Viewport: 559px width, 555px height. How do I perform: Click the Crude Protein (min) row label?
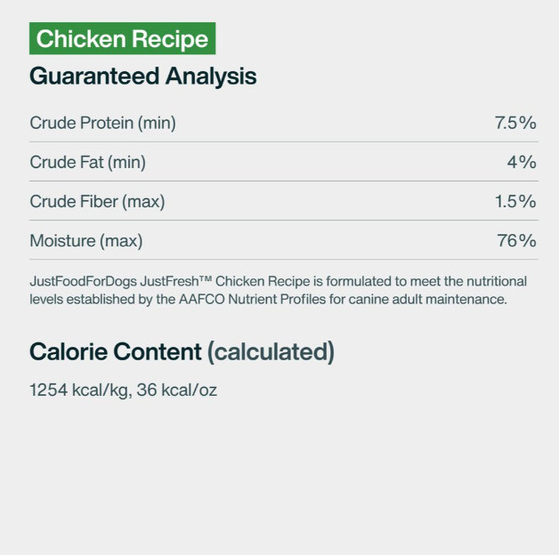click(x=102, y=123)
